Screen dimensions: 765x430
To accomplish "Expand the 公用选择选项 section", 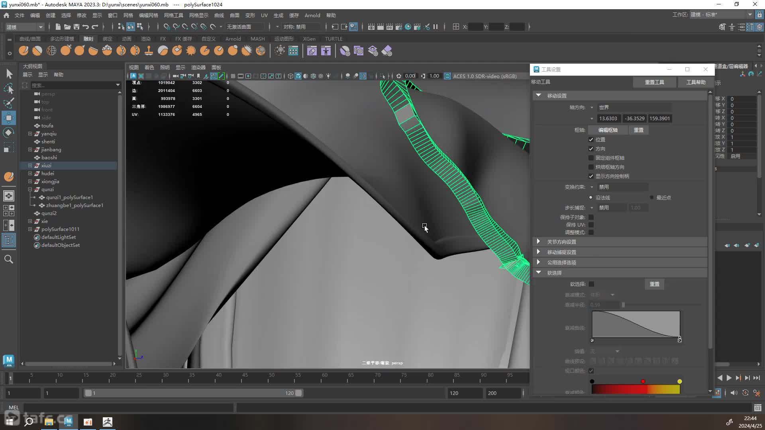I will [539, 262].
